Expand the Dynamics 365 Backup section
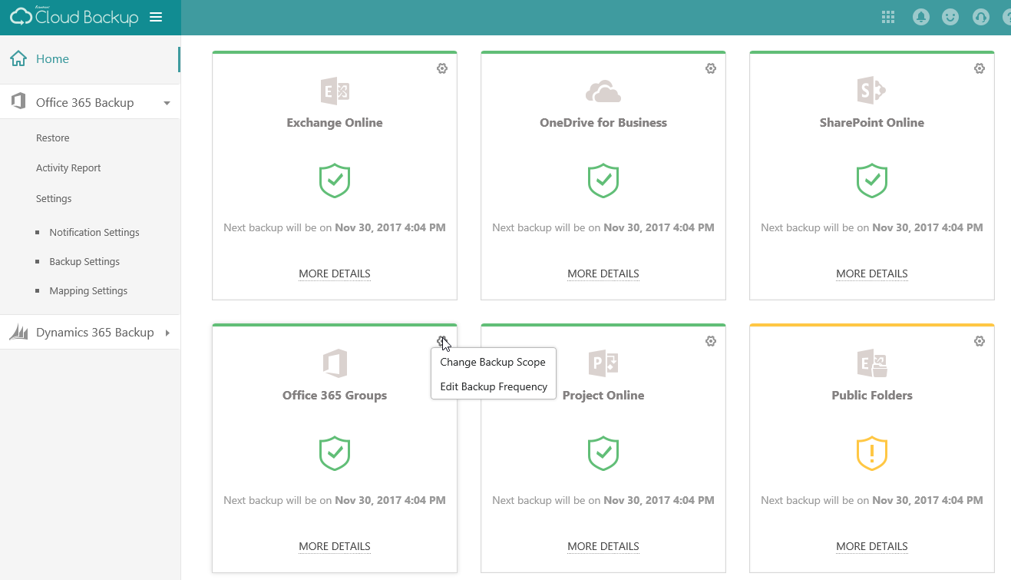The image size is (1011, 580). click(91, 332)
